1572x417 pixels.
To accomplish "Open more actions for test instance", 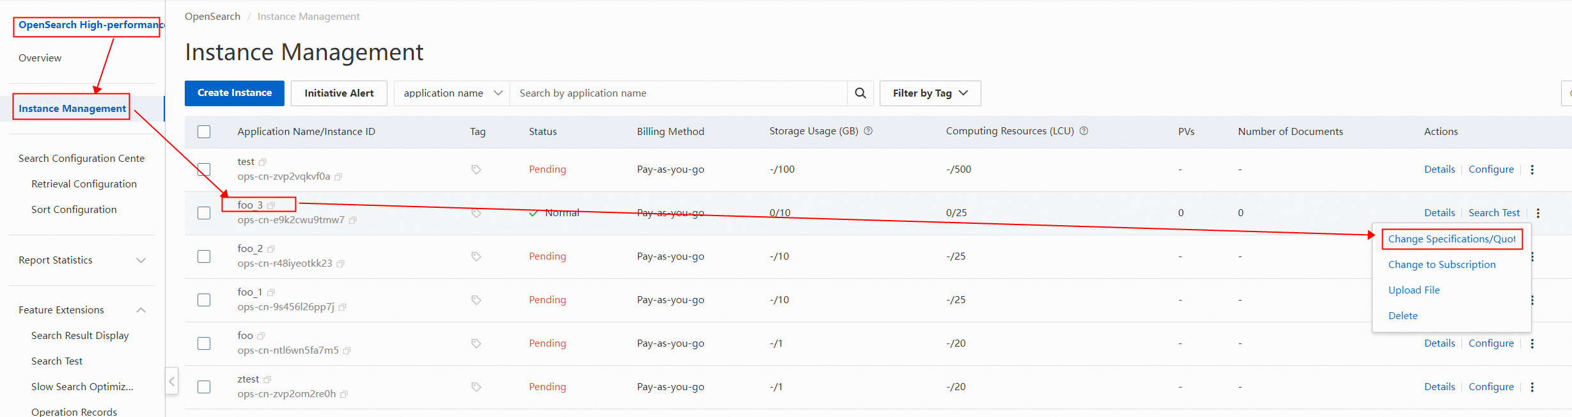I will pyautogui.click(x=1532, y=169).
